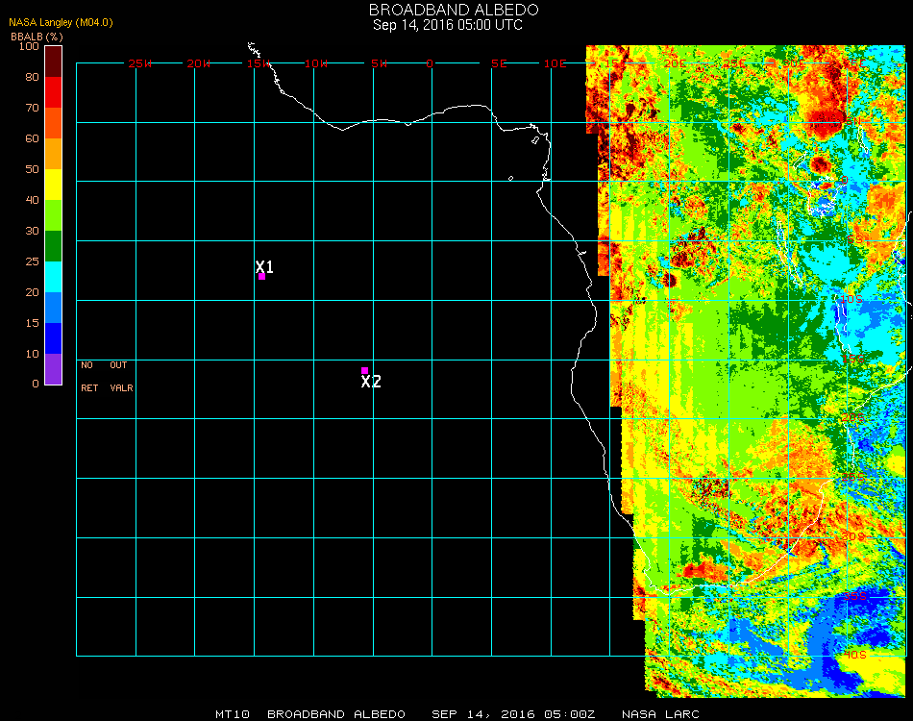Click the Sep 14, 2016 05:00 UTC timestamp
This screenshot has height=721, width=913.
pyautogui.click(x=448, y=25)
